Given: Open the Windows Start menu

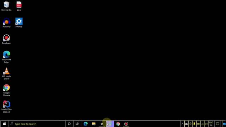Looking at the screenshot, I should point(4,124).
